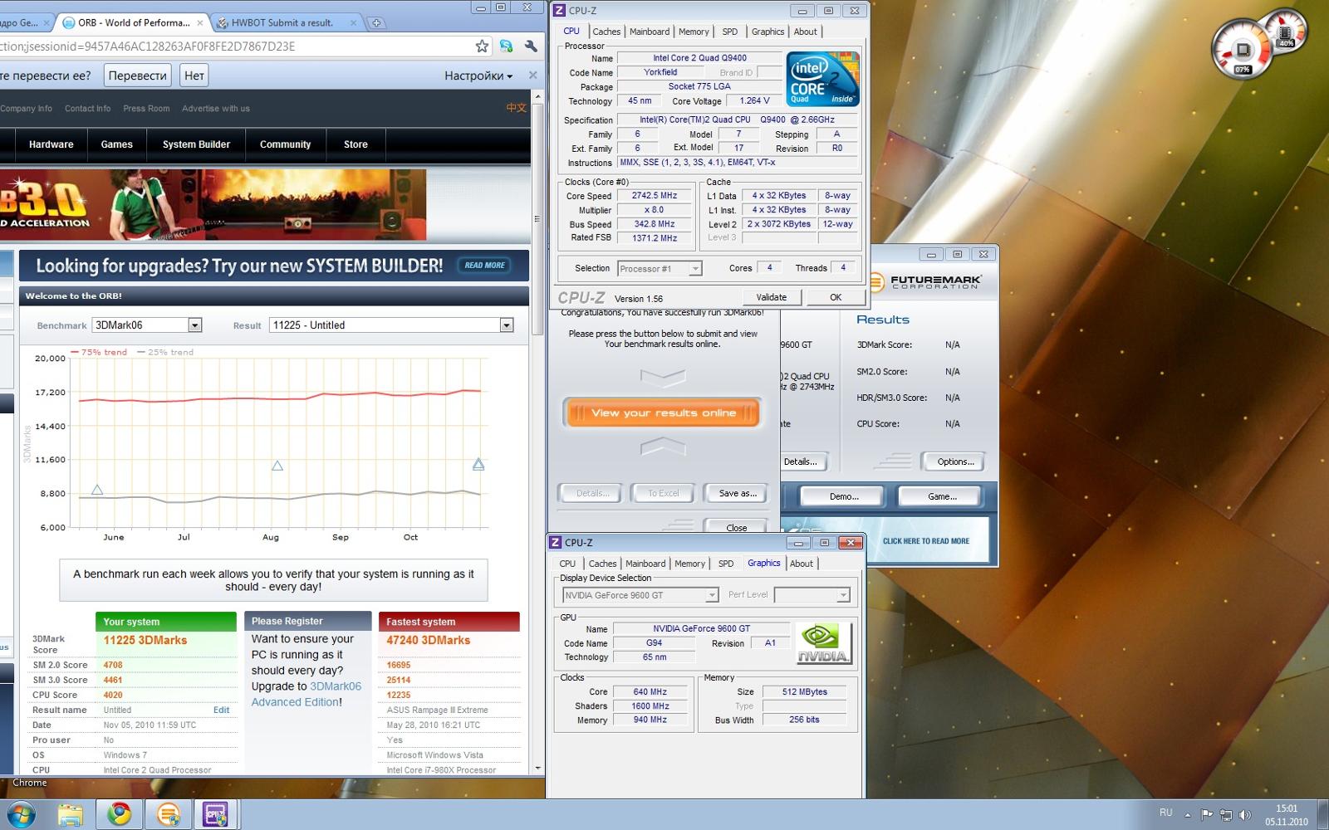Click the Нет button in translate bar
The height and width of the screenshot is (830, 1329).
pos(194,76)
